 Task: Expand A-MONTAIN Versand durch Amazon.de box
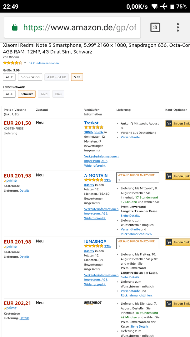[138, 178]
